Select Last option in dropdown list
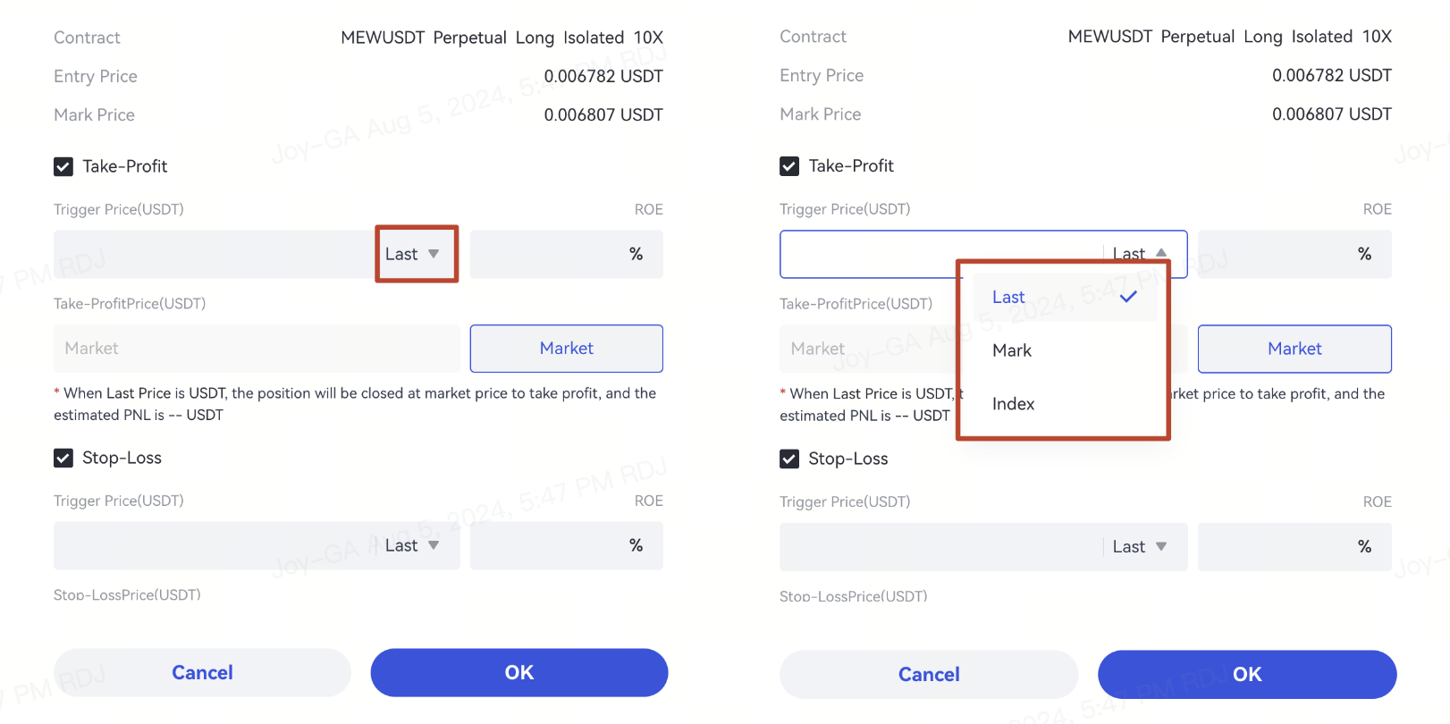Screen dimensions: 1450x724 pyautogui.click(x=1009, y=298)
